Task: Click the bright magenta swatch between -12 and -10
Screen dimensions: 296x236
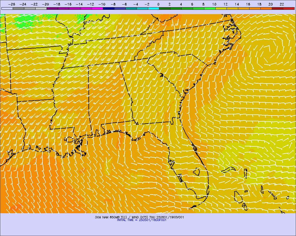Action: pyautogui.click(x=97, y=8)
